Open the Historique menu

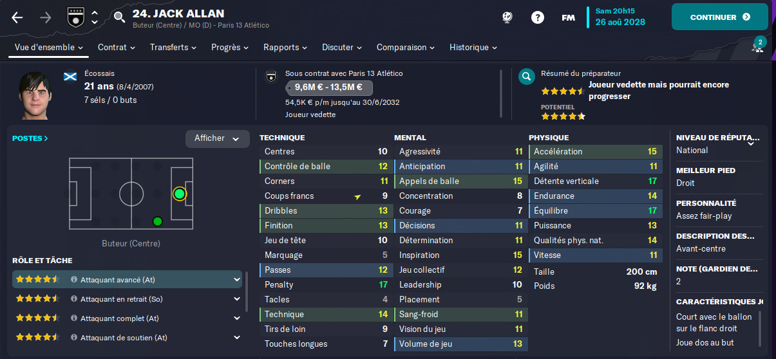(x=473, y=48)
